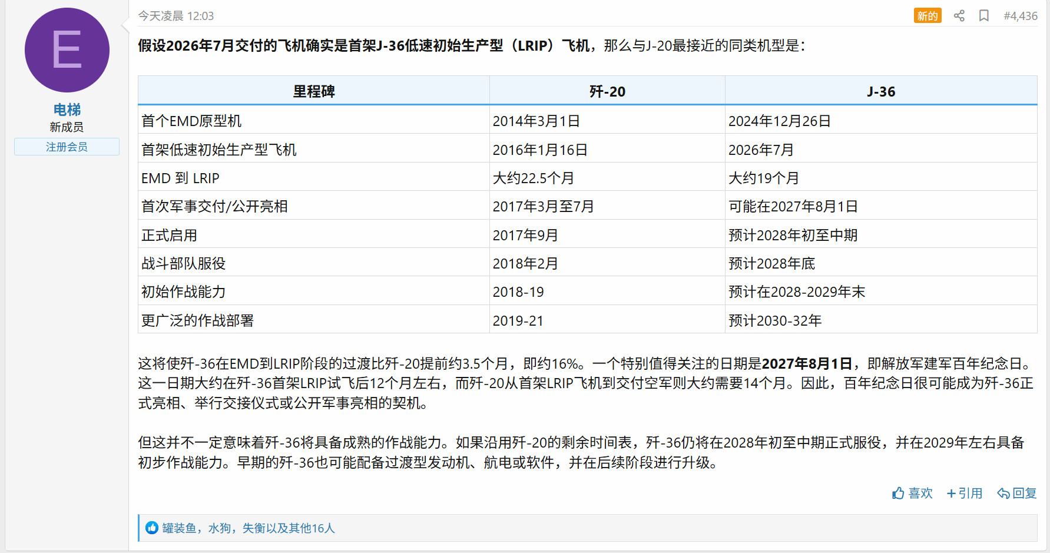Bookmark this post with the bookmark icon
Viewport: 1050px width, 553px height.
pos(984,16)
